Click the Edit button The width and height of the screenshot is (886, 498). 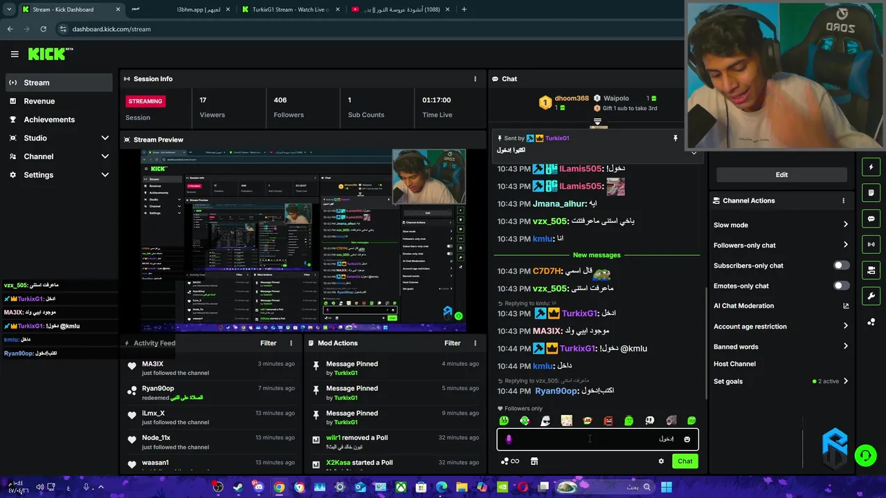[x=781, y=175]
